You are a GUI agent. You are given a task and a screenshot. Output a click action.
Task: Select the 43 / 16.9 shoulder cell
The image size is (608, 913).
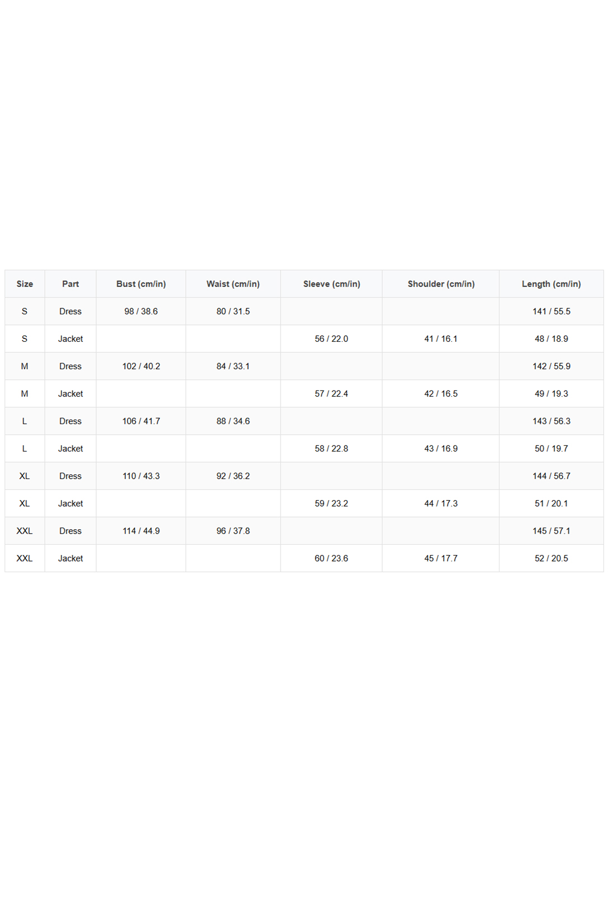441,448
